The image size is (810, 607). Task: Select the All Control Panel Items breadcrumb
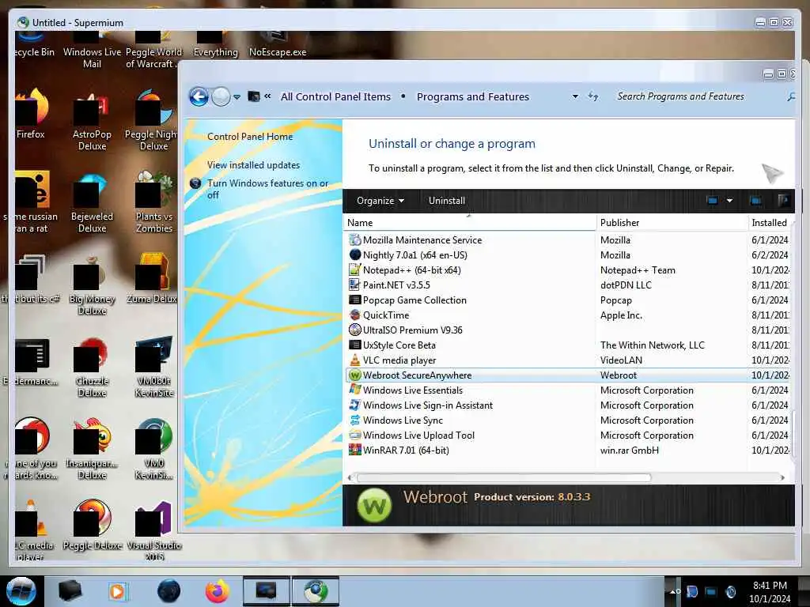(335, 96)
